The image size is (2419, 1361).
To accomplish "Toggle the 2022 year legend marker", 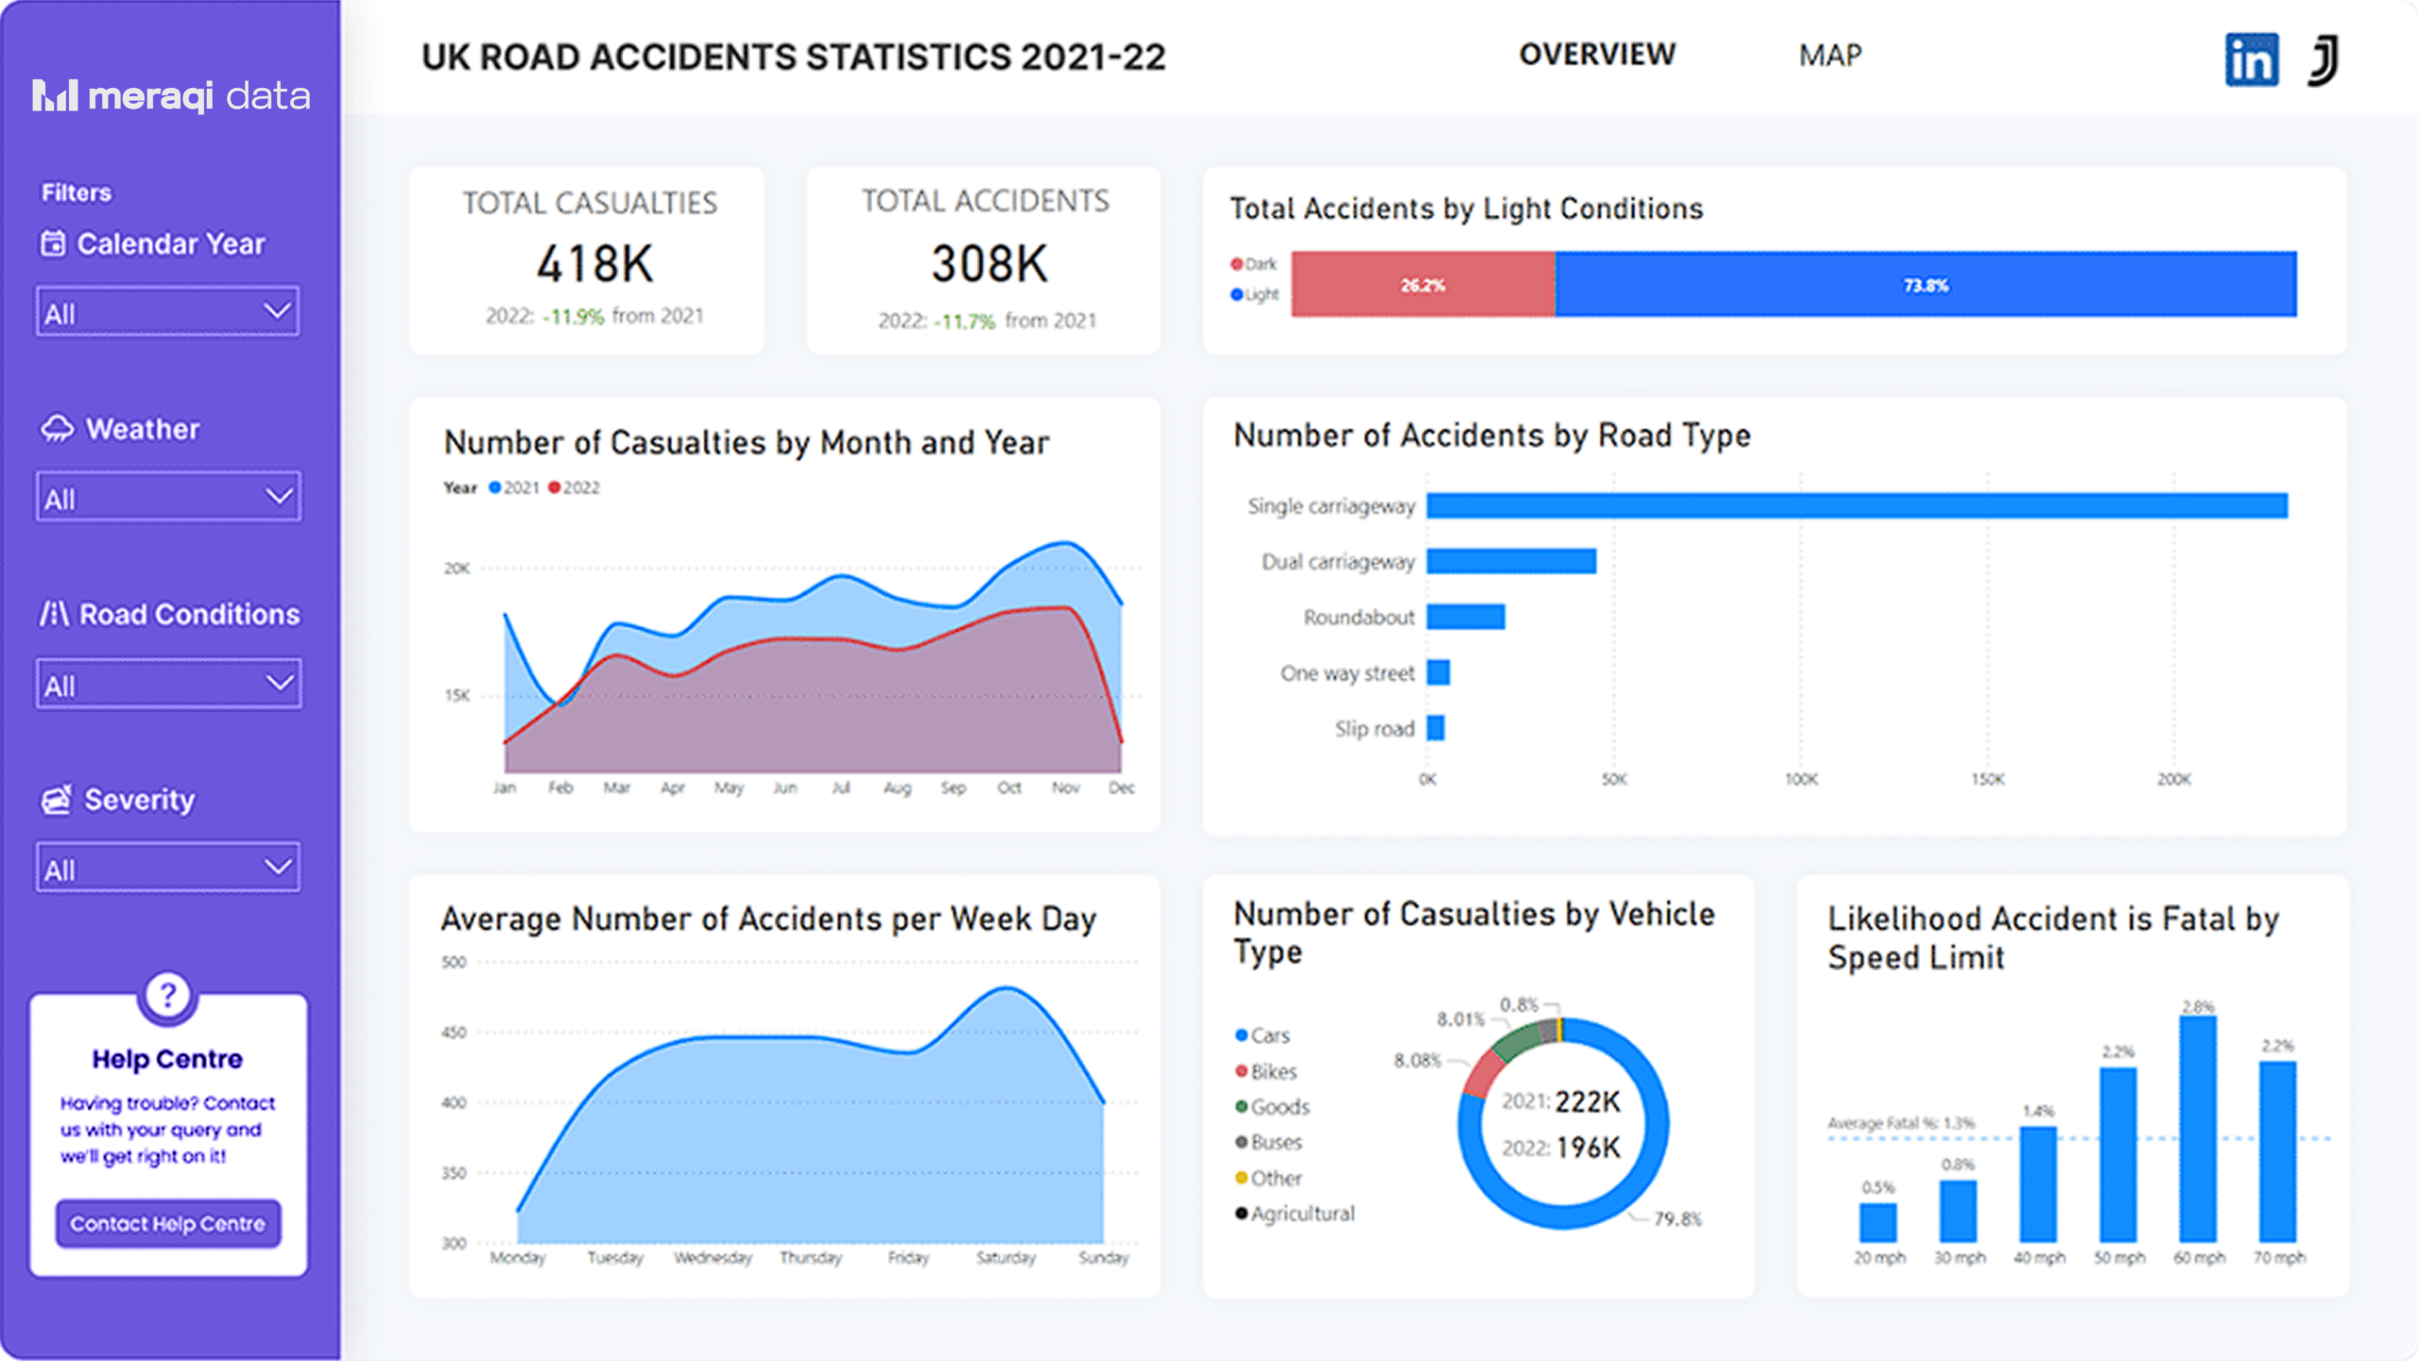I will pos(556,487).
